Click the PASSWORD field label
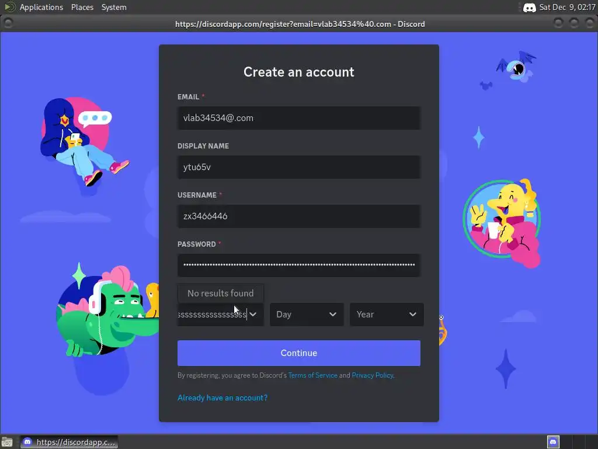Image resolution: width=598 pixels, height=449 pixels. pyautogui.click(x=197, y=244)
